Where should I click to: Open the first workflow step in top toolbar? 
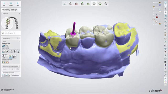coord(64,3)
